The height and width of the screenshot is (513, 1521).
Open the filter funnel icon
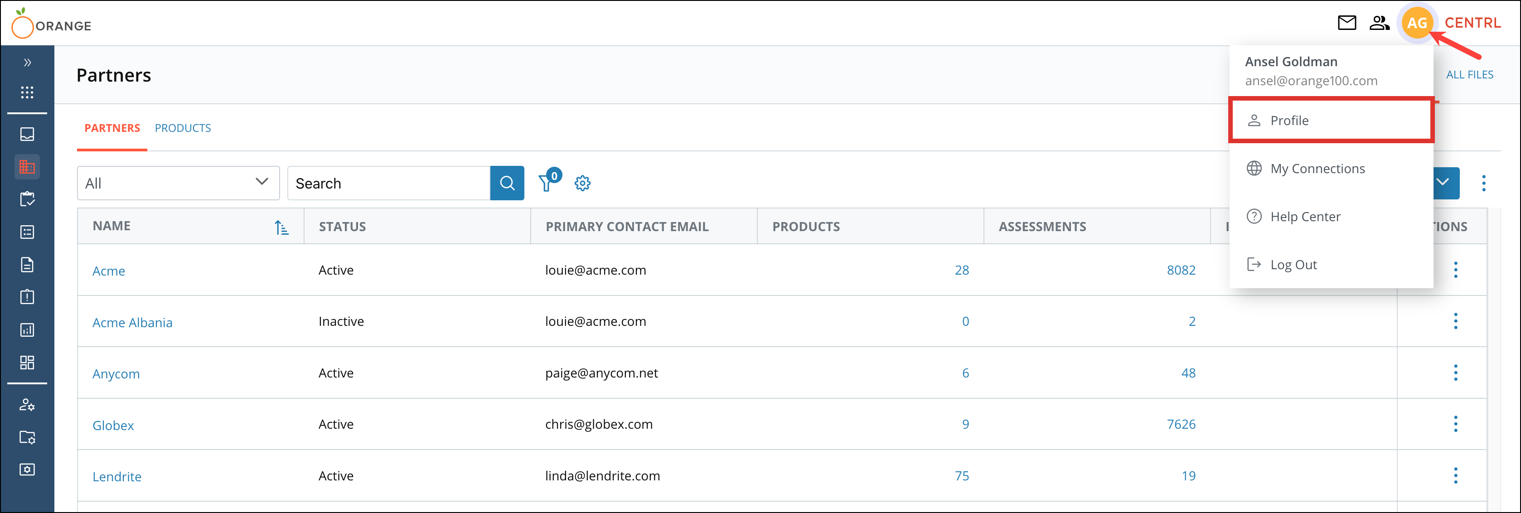click(x=547, y=183)
